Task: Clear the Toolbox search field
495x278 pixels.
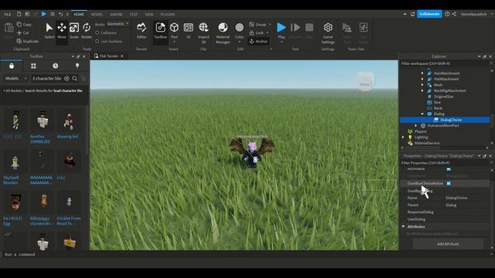Action: pos(67,79)
